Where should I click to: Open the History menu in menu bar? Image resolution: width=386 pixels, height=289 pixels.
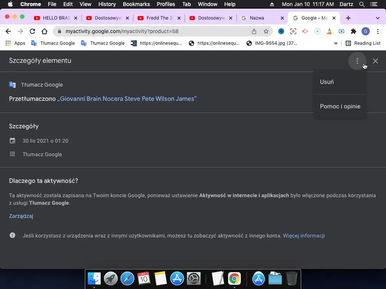107,4
